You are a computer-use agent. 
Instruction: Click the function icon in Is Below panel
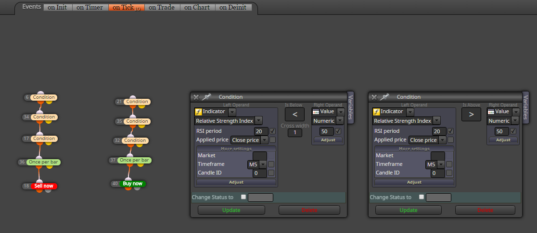(198, 112)
